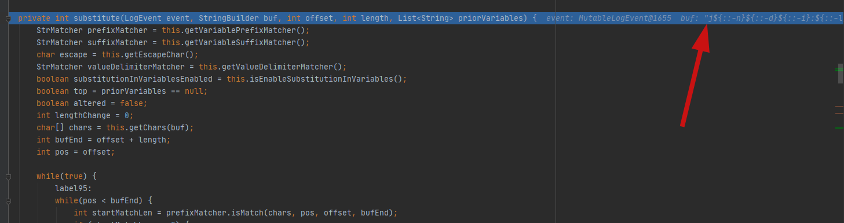Click the editor scrollbar thumb
844x223 pixels.
841,74
